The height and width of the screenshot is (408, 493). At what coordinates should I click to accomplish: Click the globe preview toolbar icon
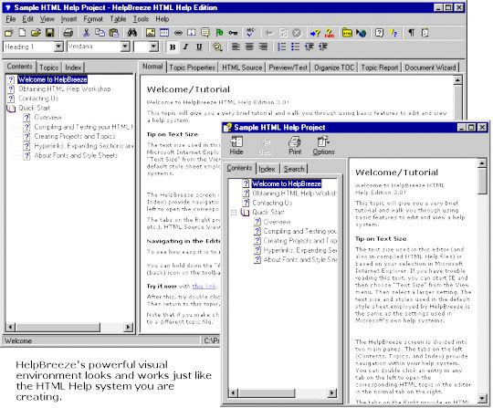pos(361,33)
